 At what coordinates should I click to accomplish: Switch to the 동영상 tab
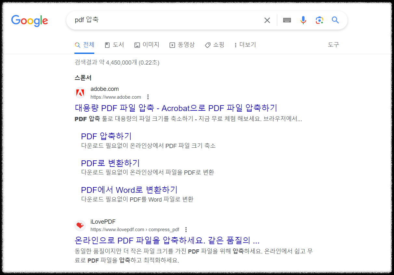(182, 45)
